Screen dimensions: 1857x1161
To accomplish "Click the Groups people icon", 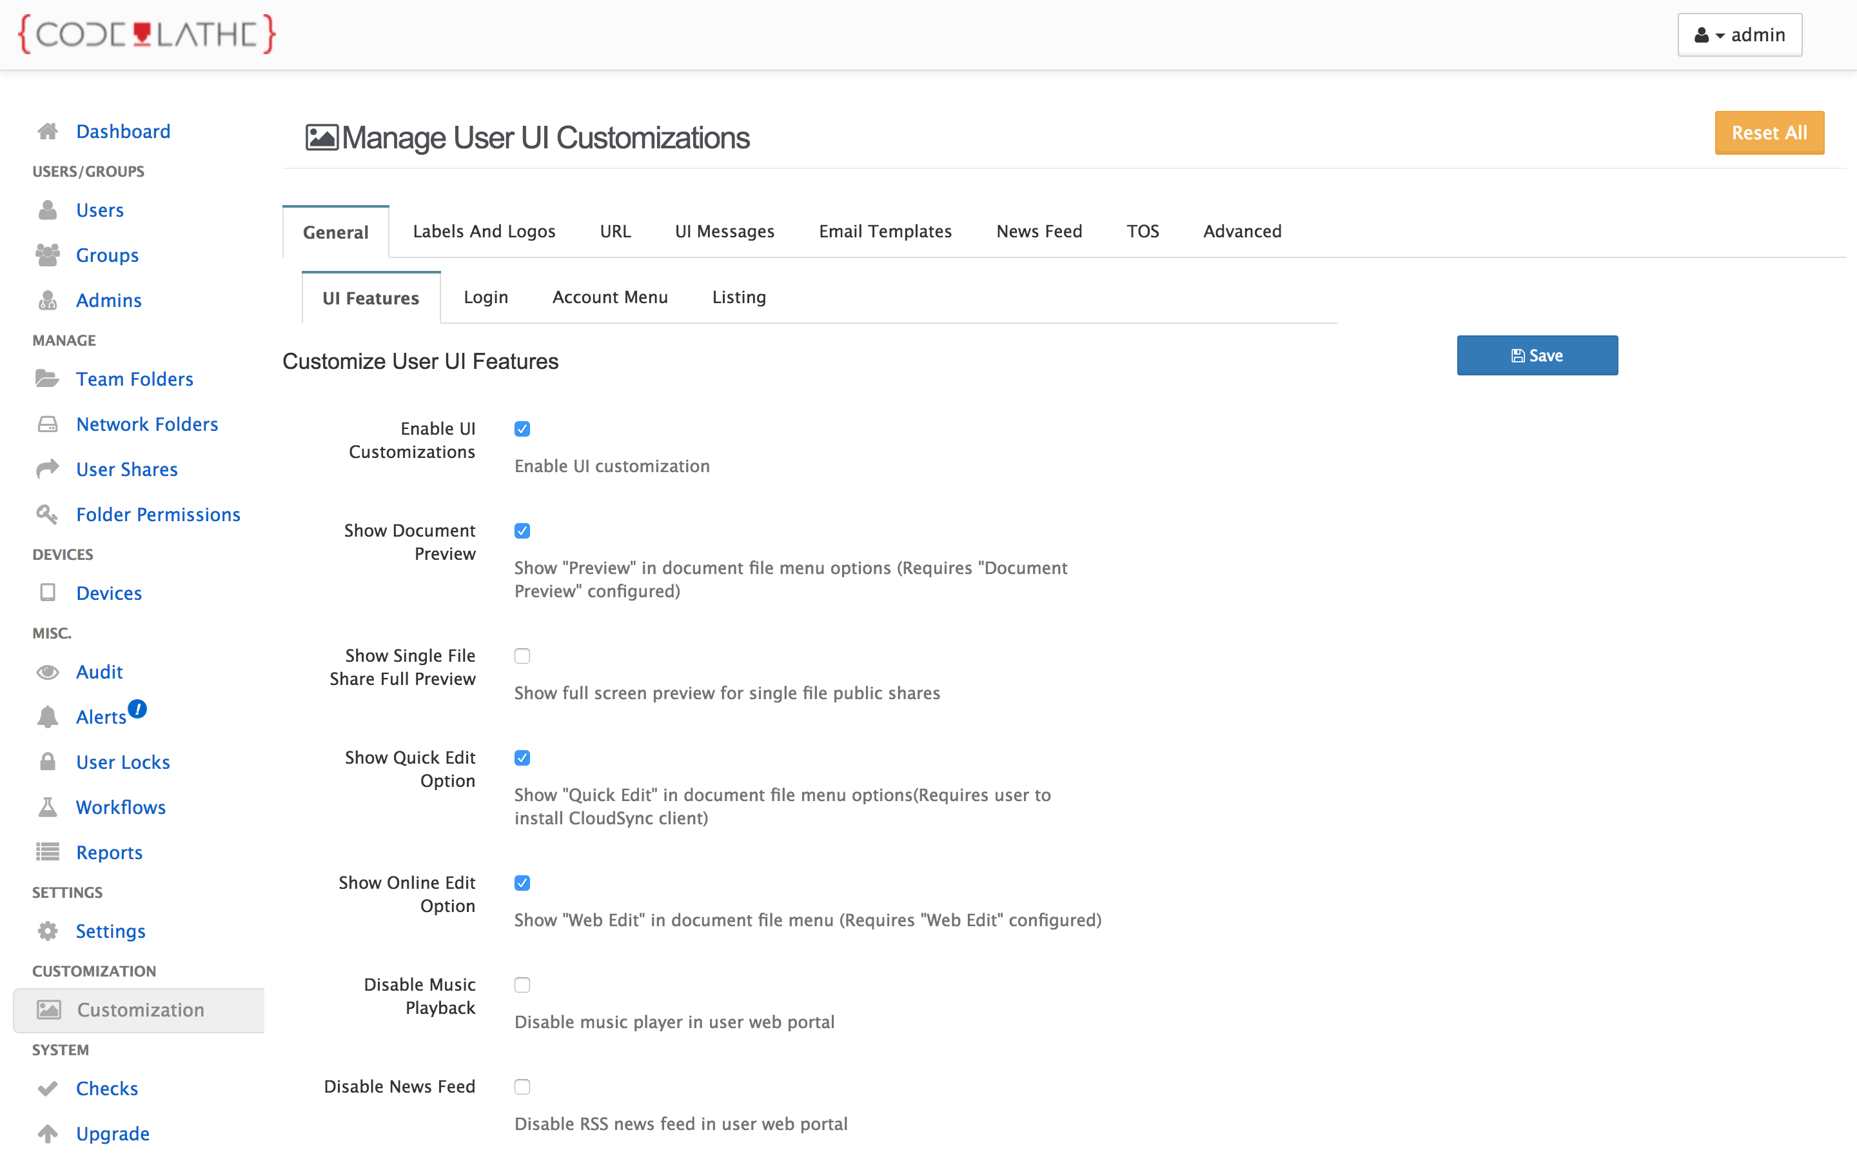I will pos(48,255).
